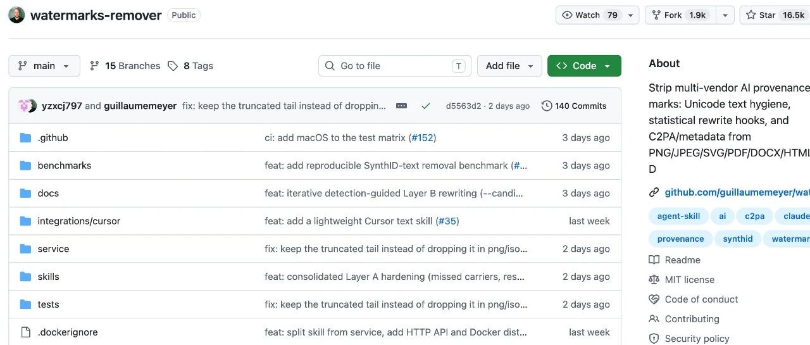Click the Public visibility badge

click(x=184, y=15)
